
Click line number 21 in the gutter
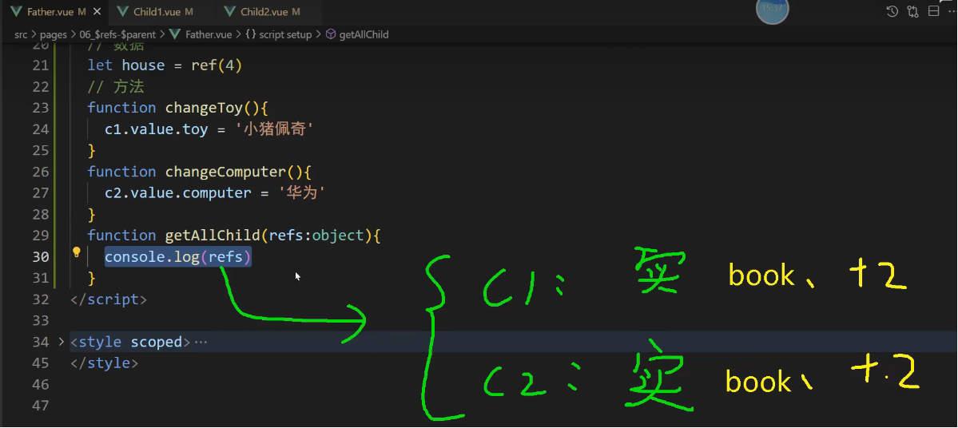40,65
